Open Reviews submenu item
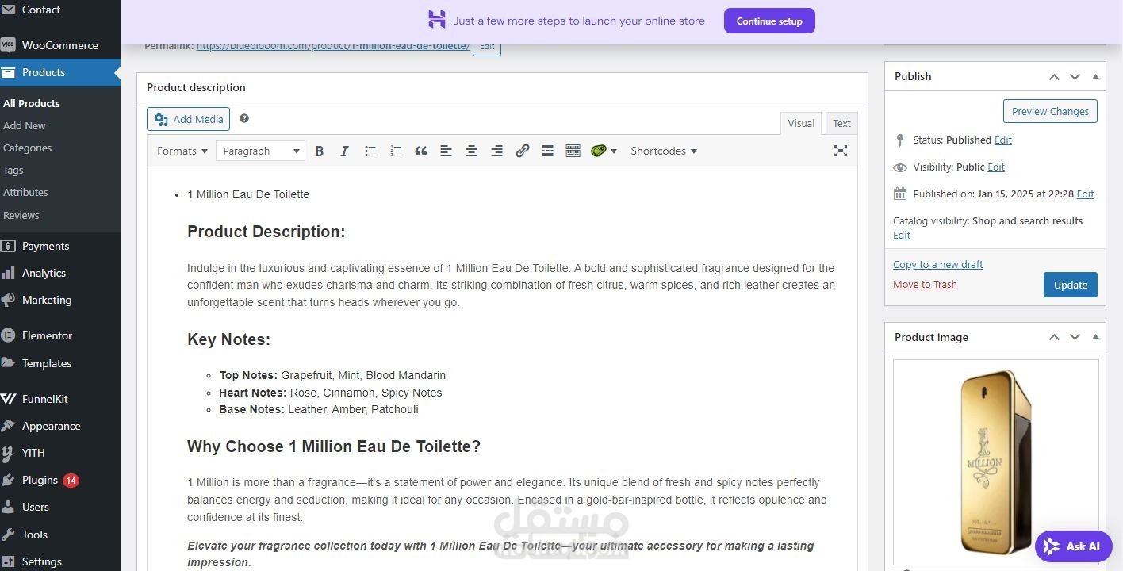Screen dimensions: 1123x571 pos(21,215)
